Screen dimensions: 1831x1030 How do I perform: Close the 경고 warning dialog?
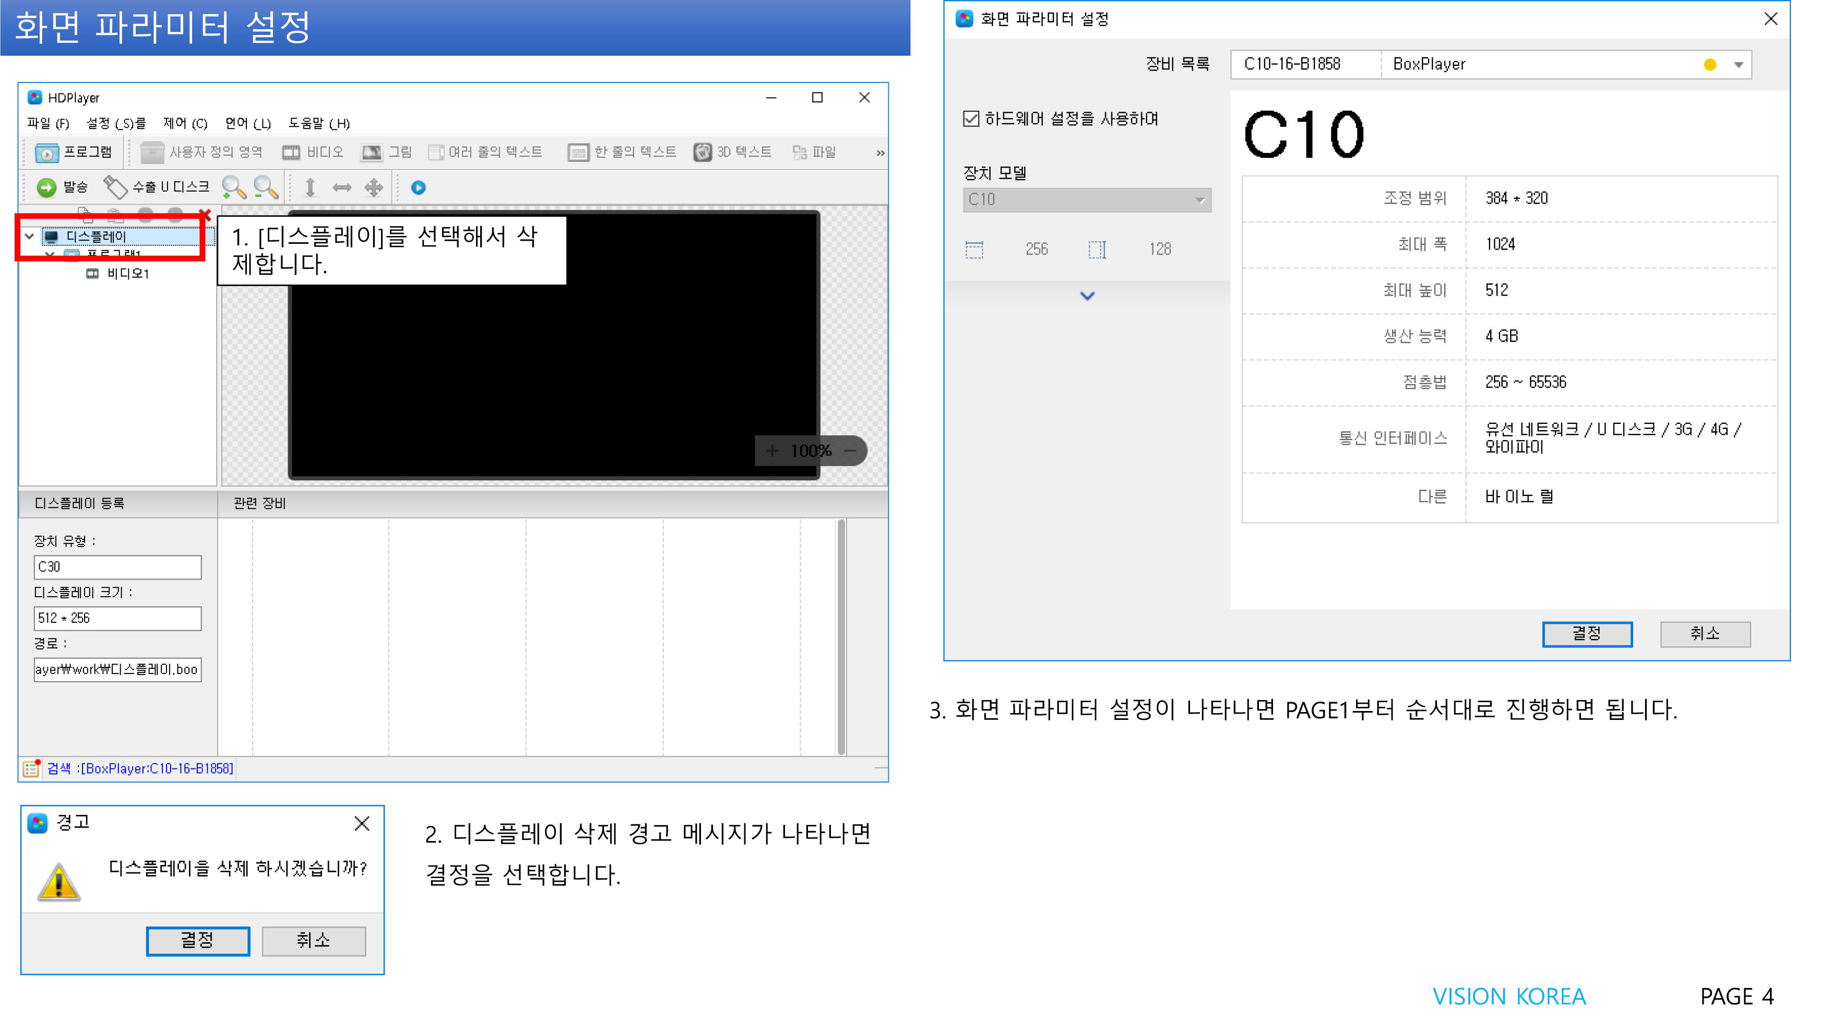tap(362, 823)
